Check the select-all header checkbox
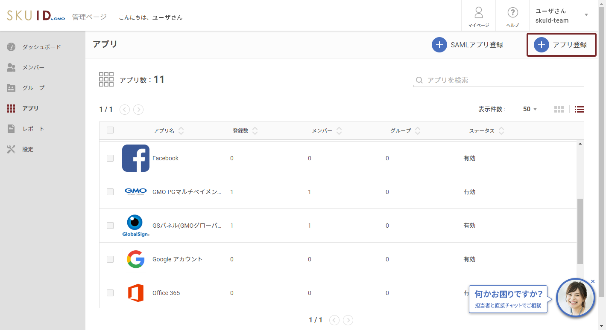 tap(110, 130)
